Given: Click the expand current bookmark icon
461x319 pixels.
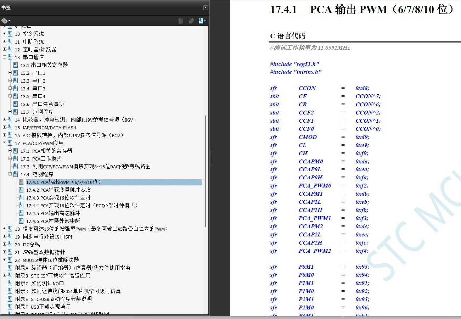Looking at the screenshot, I should point(202,21).
